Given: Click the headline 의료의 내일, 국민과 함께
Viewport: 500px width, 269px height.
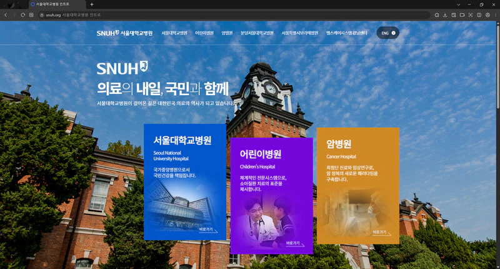Looking at the screenshot, I should (162, 88).
